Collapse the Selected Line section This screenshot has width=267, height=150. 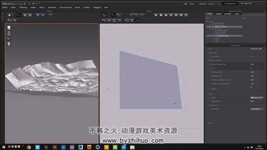click(207, 53)
